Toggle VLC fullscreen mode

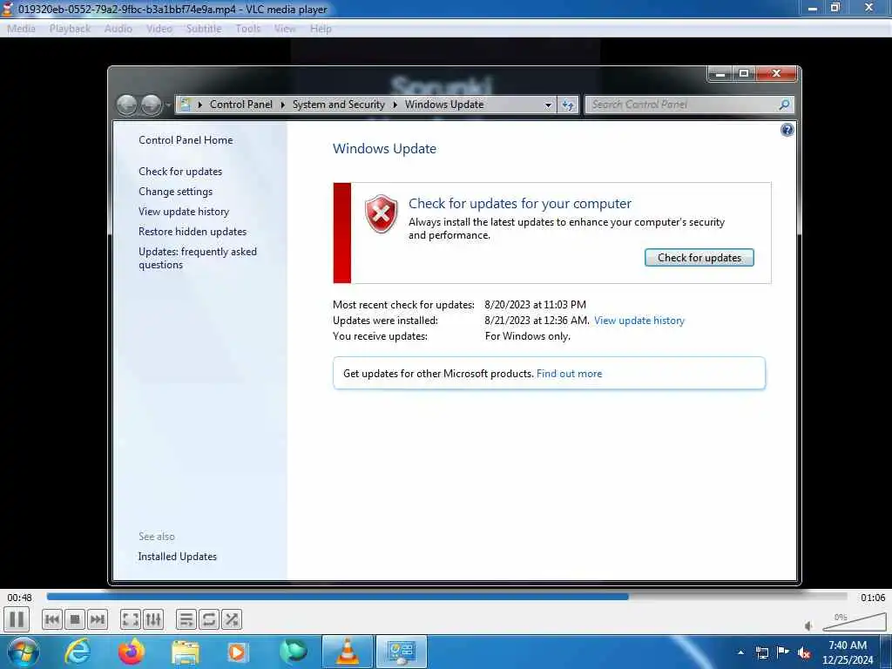131,619
